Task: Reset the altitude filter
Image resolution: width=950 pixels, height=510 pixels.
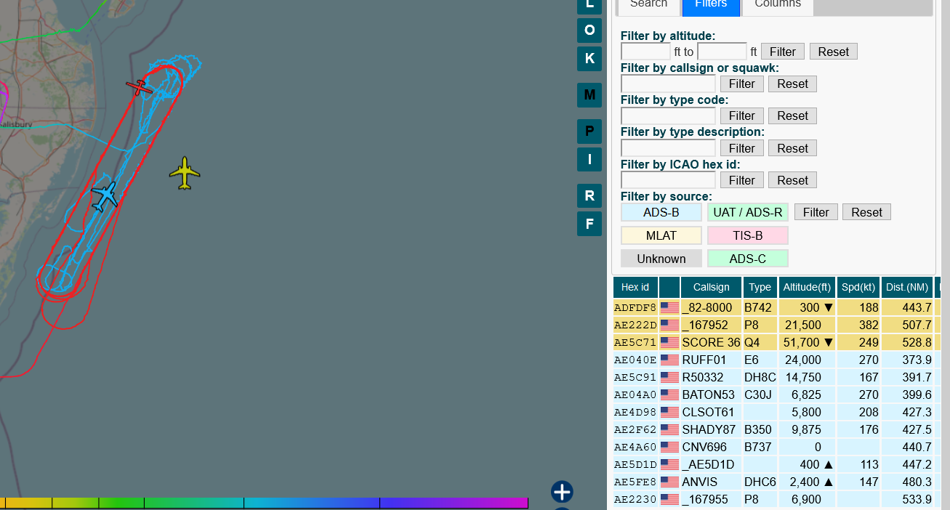Action: click(x=834, y=52)
